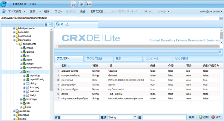Click the CRXDE Lite tools icon in header

tap(73, 4)
